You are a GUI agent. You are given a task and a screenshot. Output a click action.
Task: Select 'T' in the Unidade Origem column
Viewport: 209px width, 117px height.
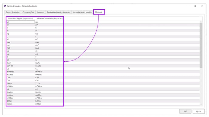[21, 57]
